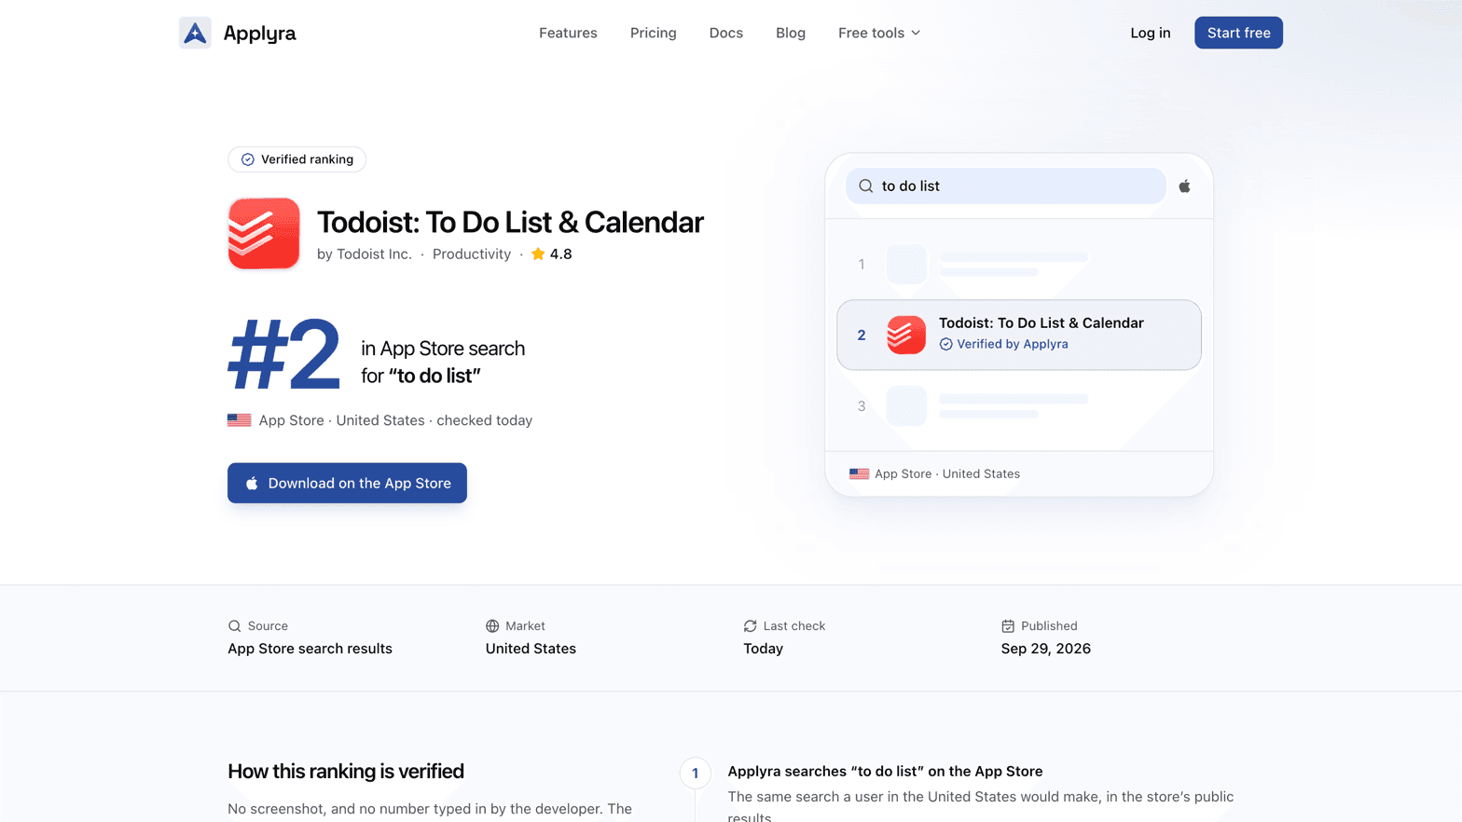Click the Market value 'United States'
The width and height of the screenshot is (1462, 822).
click(531, 649)
